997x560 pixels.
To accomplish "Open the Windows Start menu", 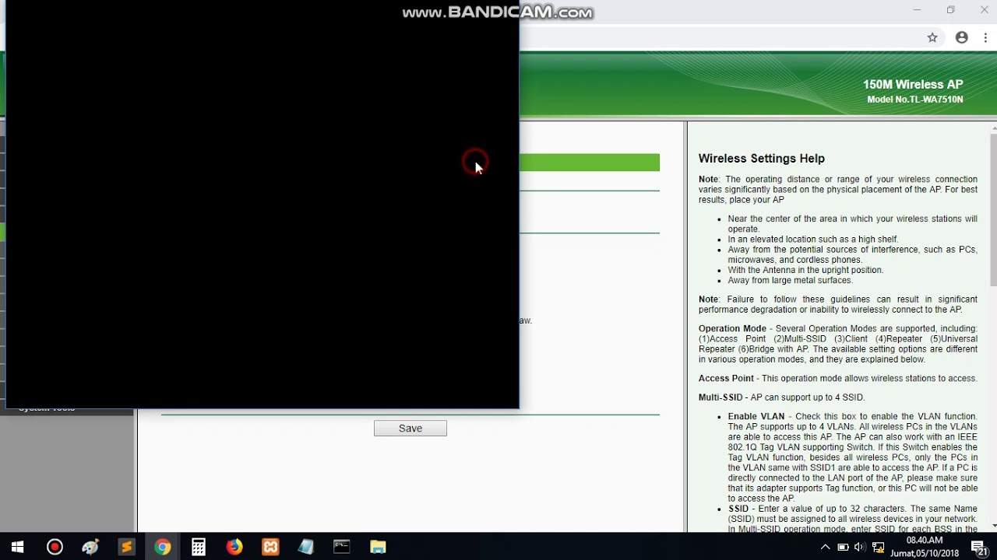I will [17, 547].
